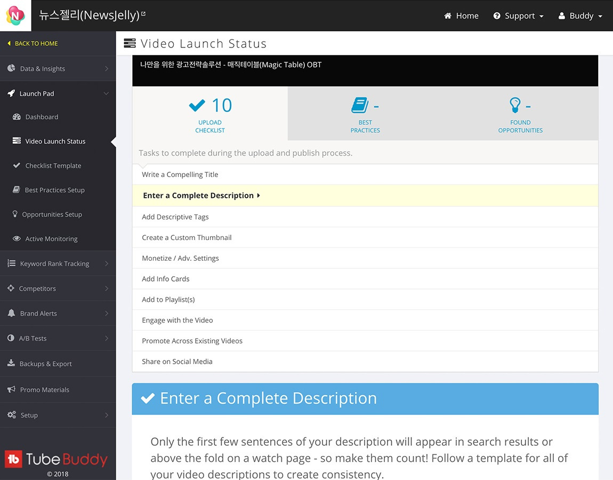Expand the Competitors chevron

(106, 289)
